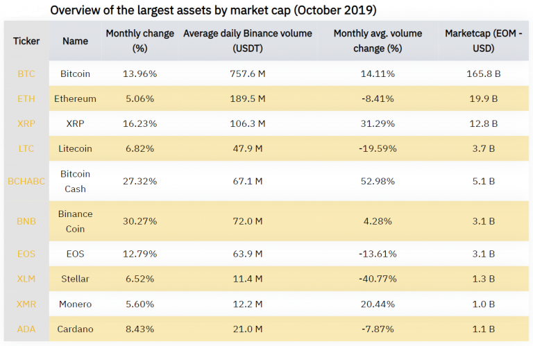Open the BCHABC ticker link
This screenshot has height=346, width=533.
pyautogui.click(x=26, y=181)
